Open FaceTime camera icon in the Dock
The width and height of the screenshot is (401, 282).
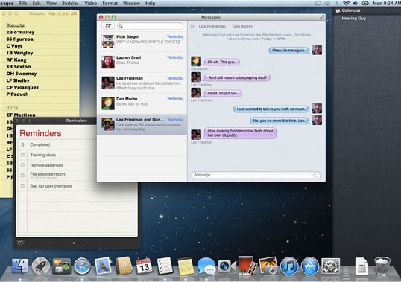pos(227,266)
